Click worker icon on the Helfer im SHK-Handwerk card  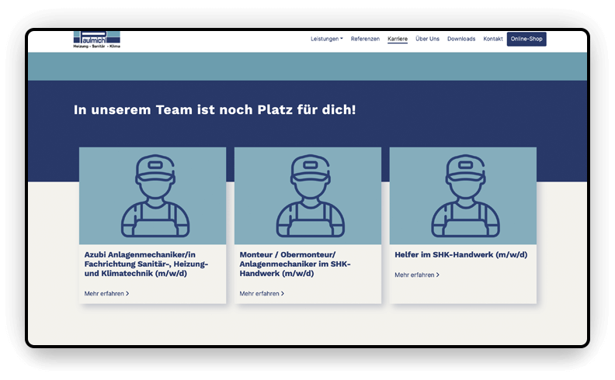[x=463, y=196]
